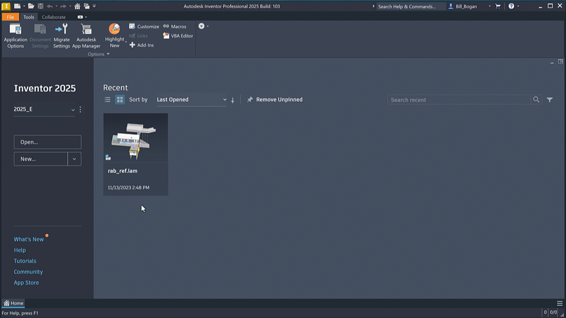Open project 2025_E more options menu
The width and height of the screenshot is (566, 318).
point(80,110)
